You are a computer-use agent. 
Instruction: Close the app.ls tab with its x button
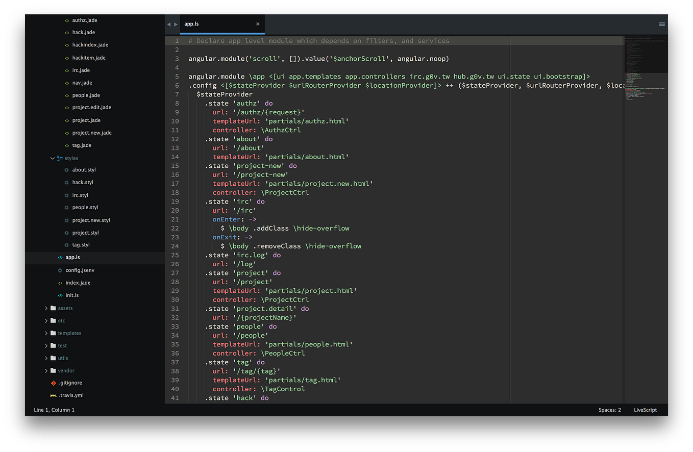[258, 23]
